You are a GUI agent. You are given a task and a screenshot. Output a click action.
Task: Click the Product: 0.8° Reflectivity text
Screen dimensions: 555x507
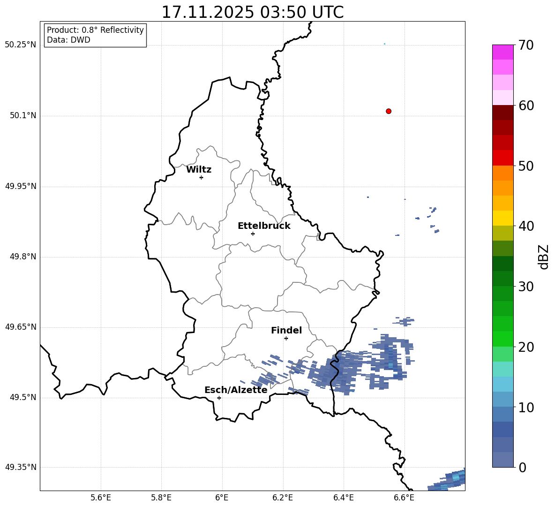95,30
